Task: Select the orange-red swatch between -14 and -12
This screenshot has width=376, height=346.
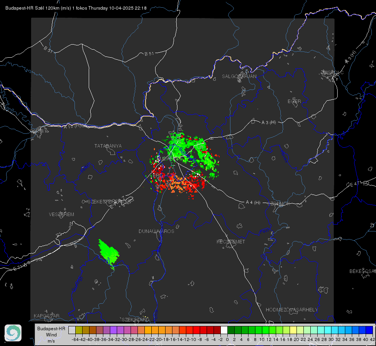Action: [182, 330]
